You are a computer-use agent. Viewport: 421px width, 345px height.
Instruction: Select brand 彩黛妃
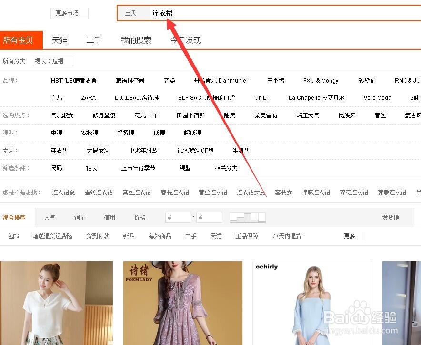367,81
